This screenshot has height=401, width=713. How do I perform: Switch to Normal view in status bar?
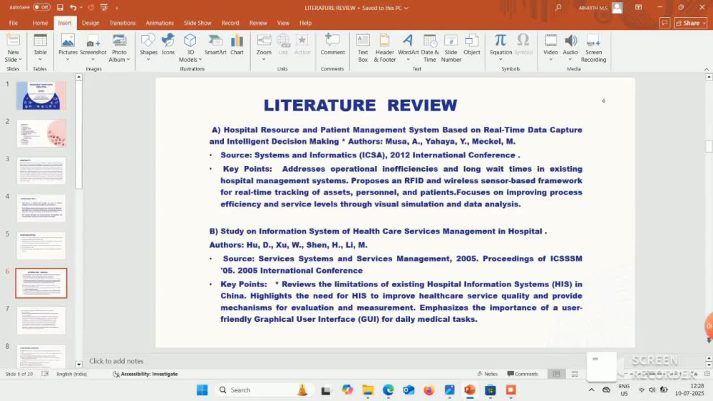point(556,374)
